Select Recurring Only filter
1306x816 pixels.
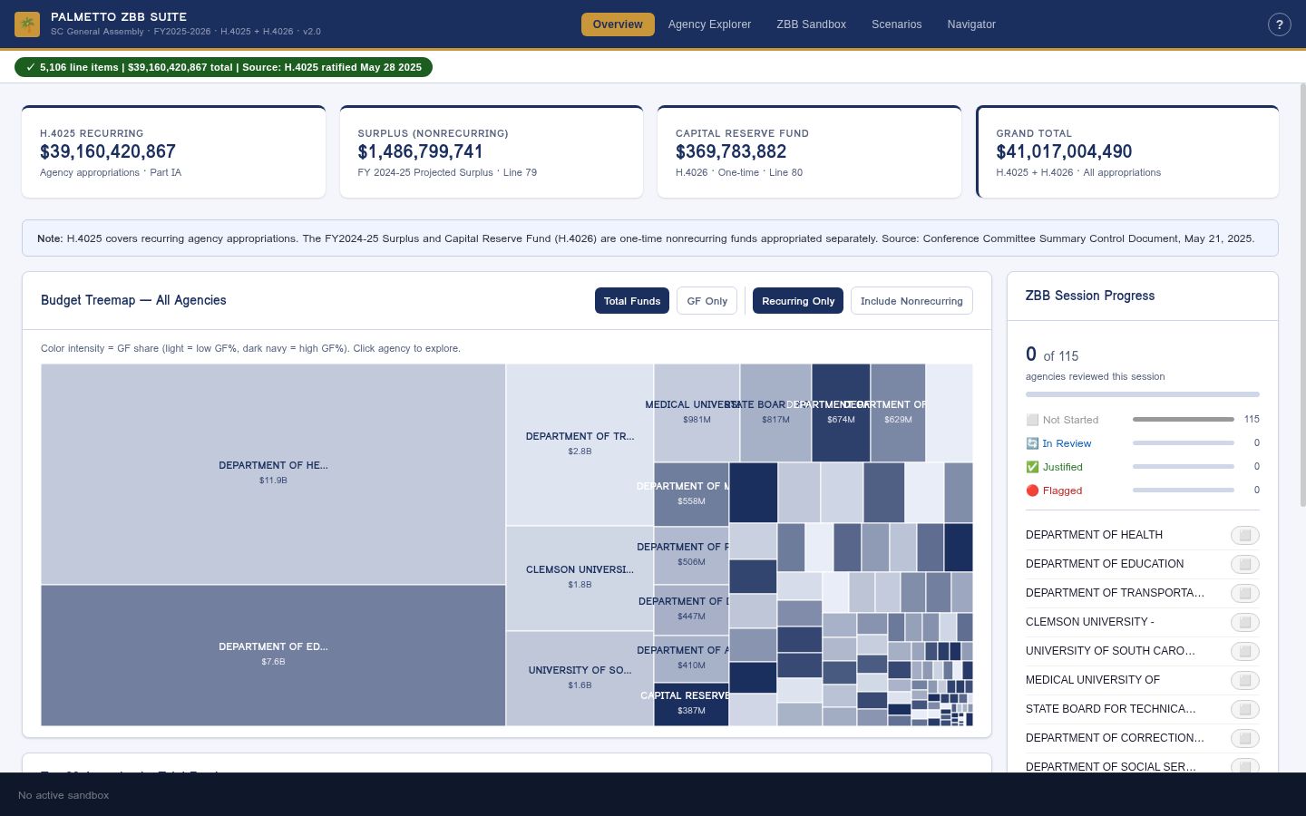click(x=798, y=301)
